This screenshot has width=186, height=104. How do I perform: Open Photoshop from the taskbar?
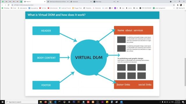pos(74,102)
